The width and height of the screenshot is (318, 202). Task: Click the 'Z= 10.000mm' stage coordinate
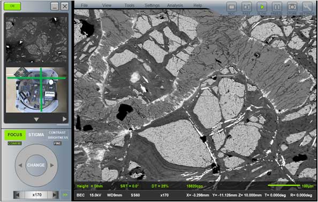[x=249, y=196]
